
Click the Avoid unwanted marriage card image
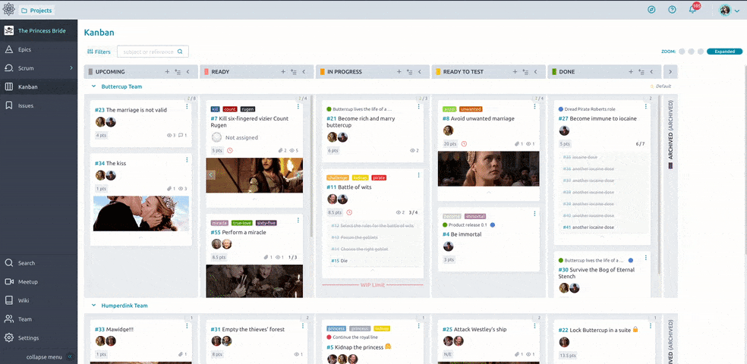489,169
